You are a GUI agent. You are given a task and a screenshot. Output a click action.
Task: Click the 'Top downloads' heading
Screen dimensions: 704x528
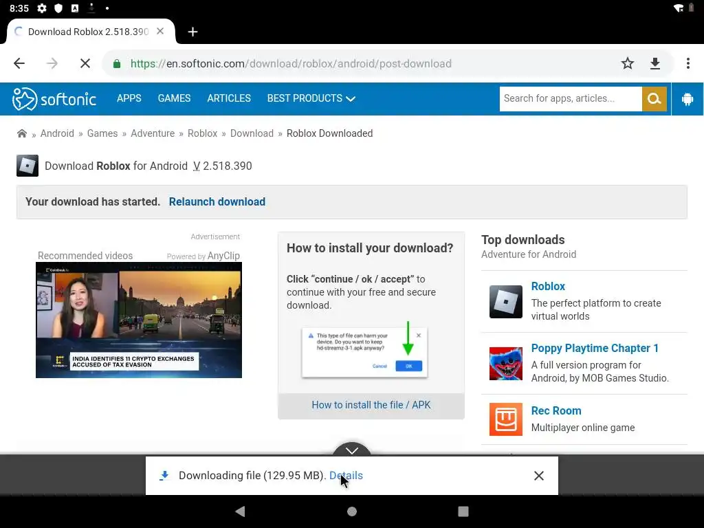523,240
